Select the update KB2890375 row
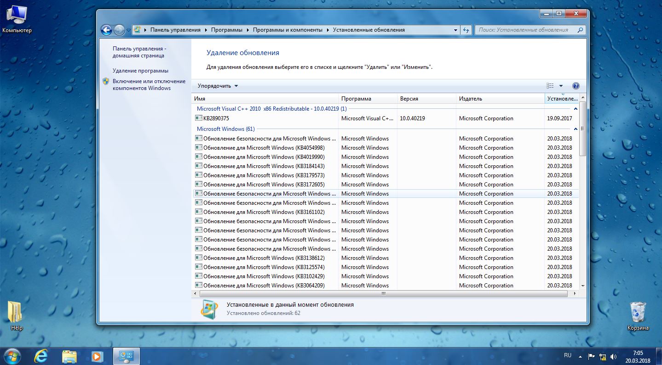Screen dimensions: 662x365 pos(216,118)
